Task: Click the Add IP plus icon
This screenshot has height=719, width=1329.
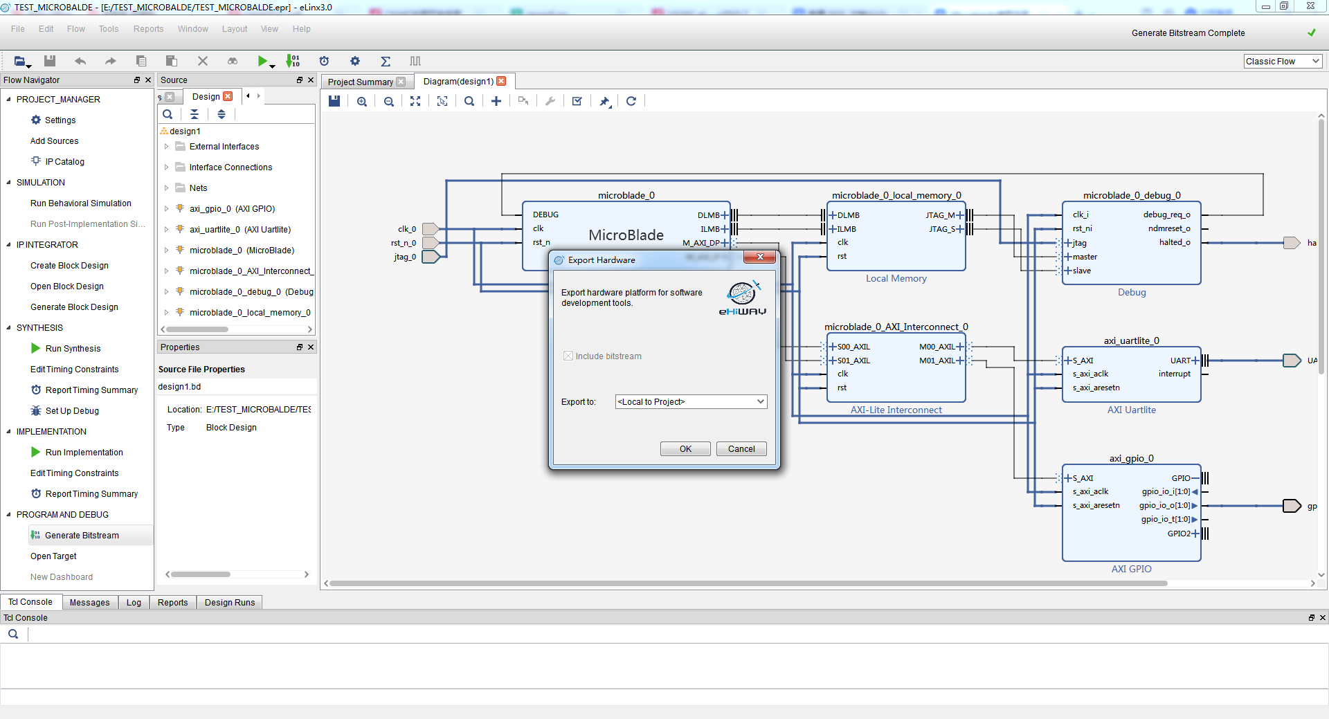Action: (x=496, y=101)
